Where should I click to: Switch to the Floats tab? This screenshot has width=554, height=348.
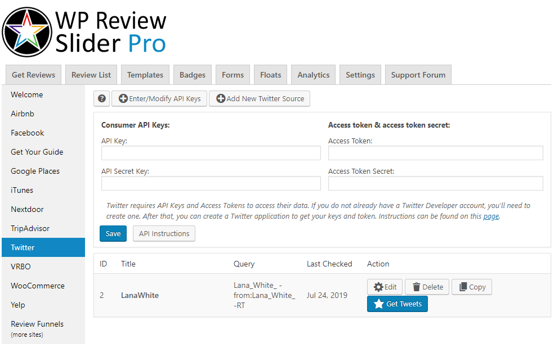[271, 75]
